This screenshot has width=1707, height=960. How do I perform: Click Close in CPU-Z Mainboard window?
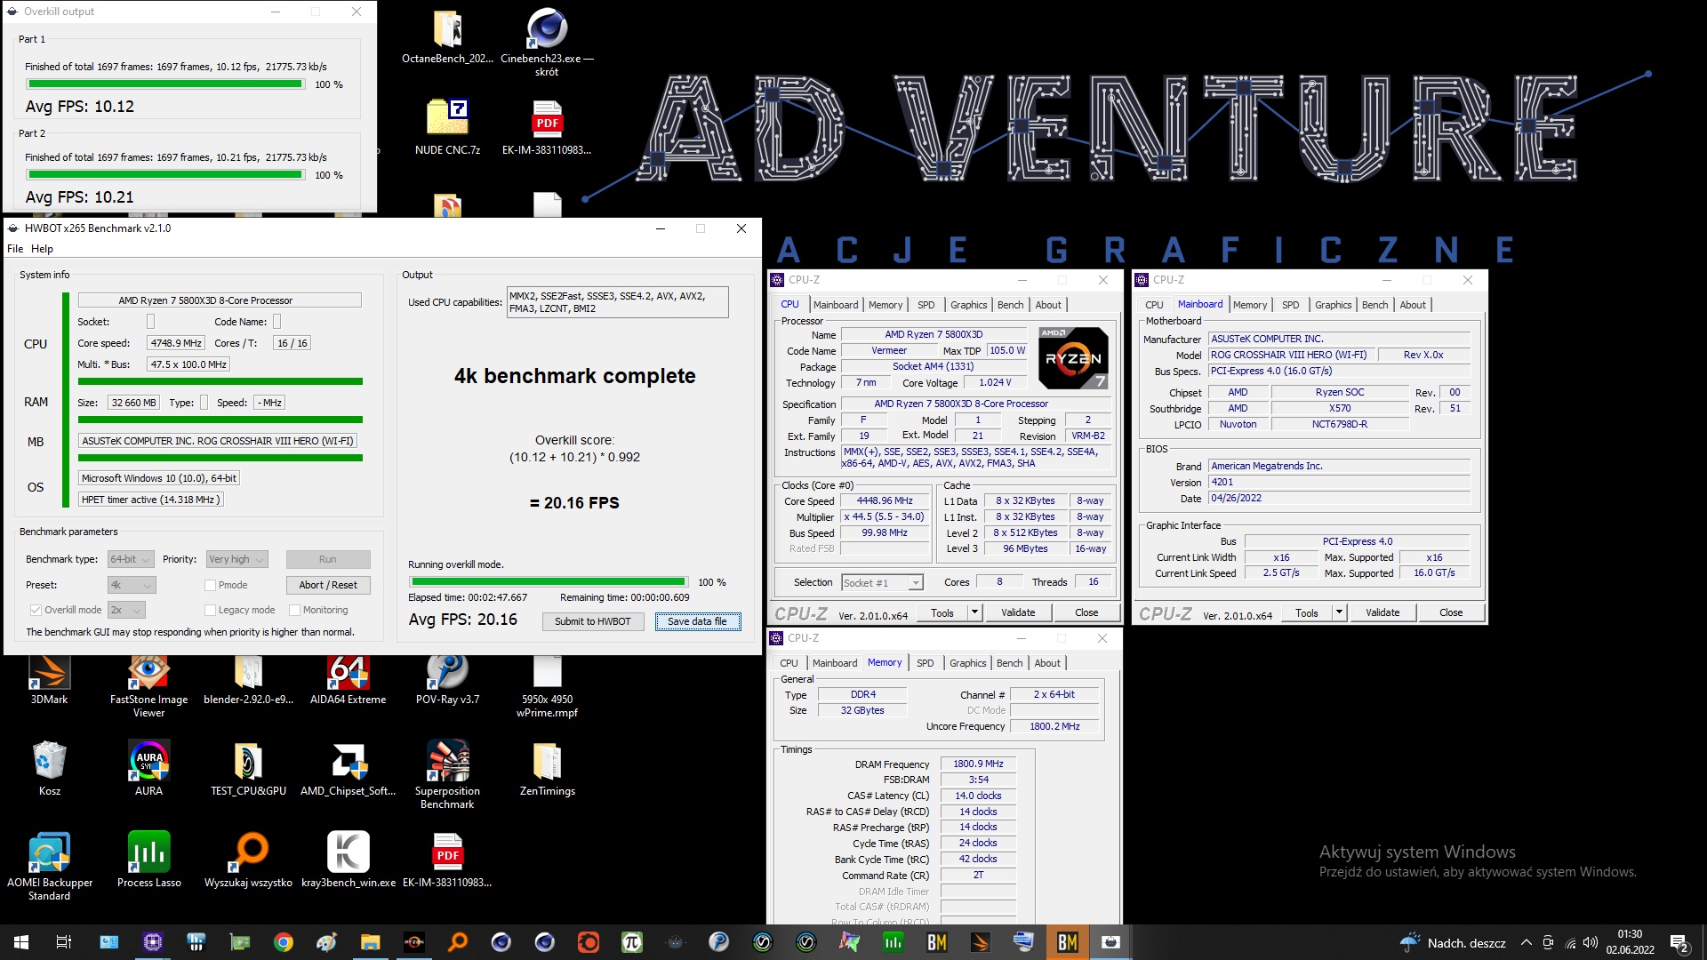tap(1451, 612)
